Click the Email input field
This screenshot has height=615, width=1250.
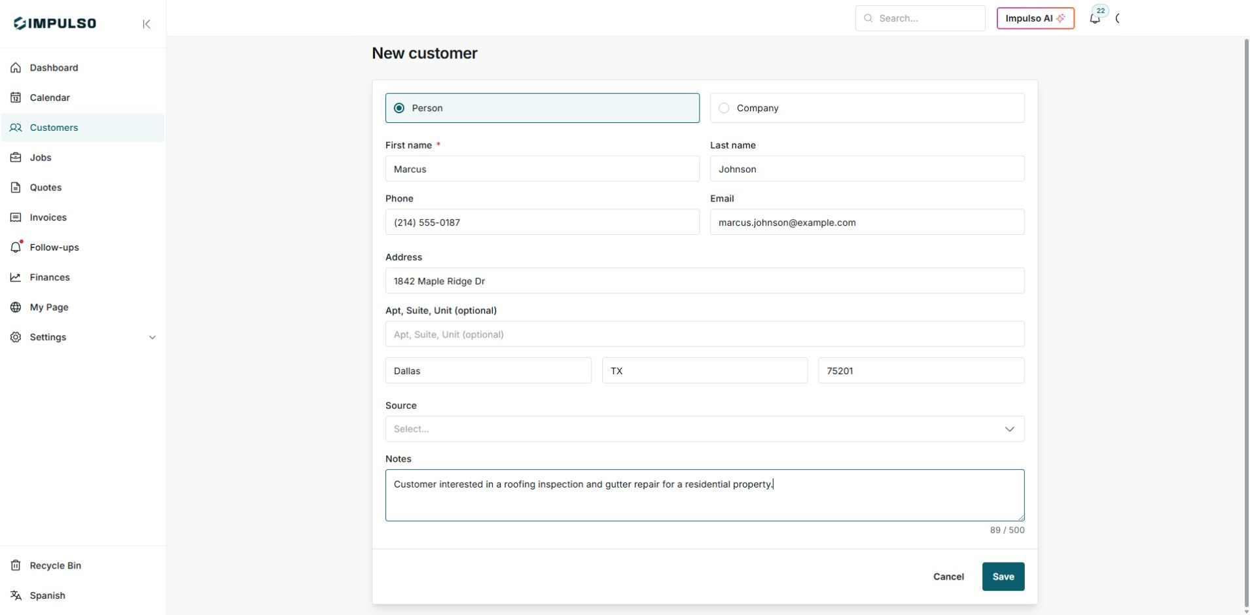(867, 222)
